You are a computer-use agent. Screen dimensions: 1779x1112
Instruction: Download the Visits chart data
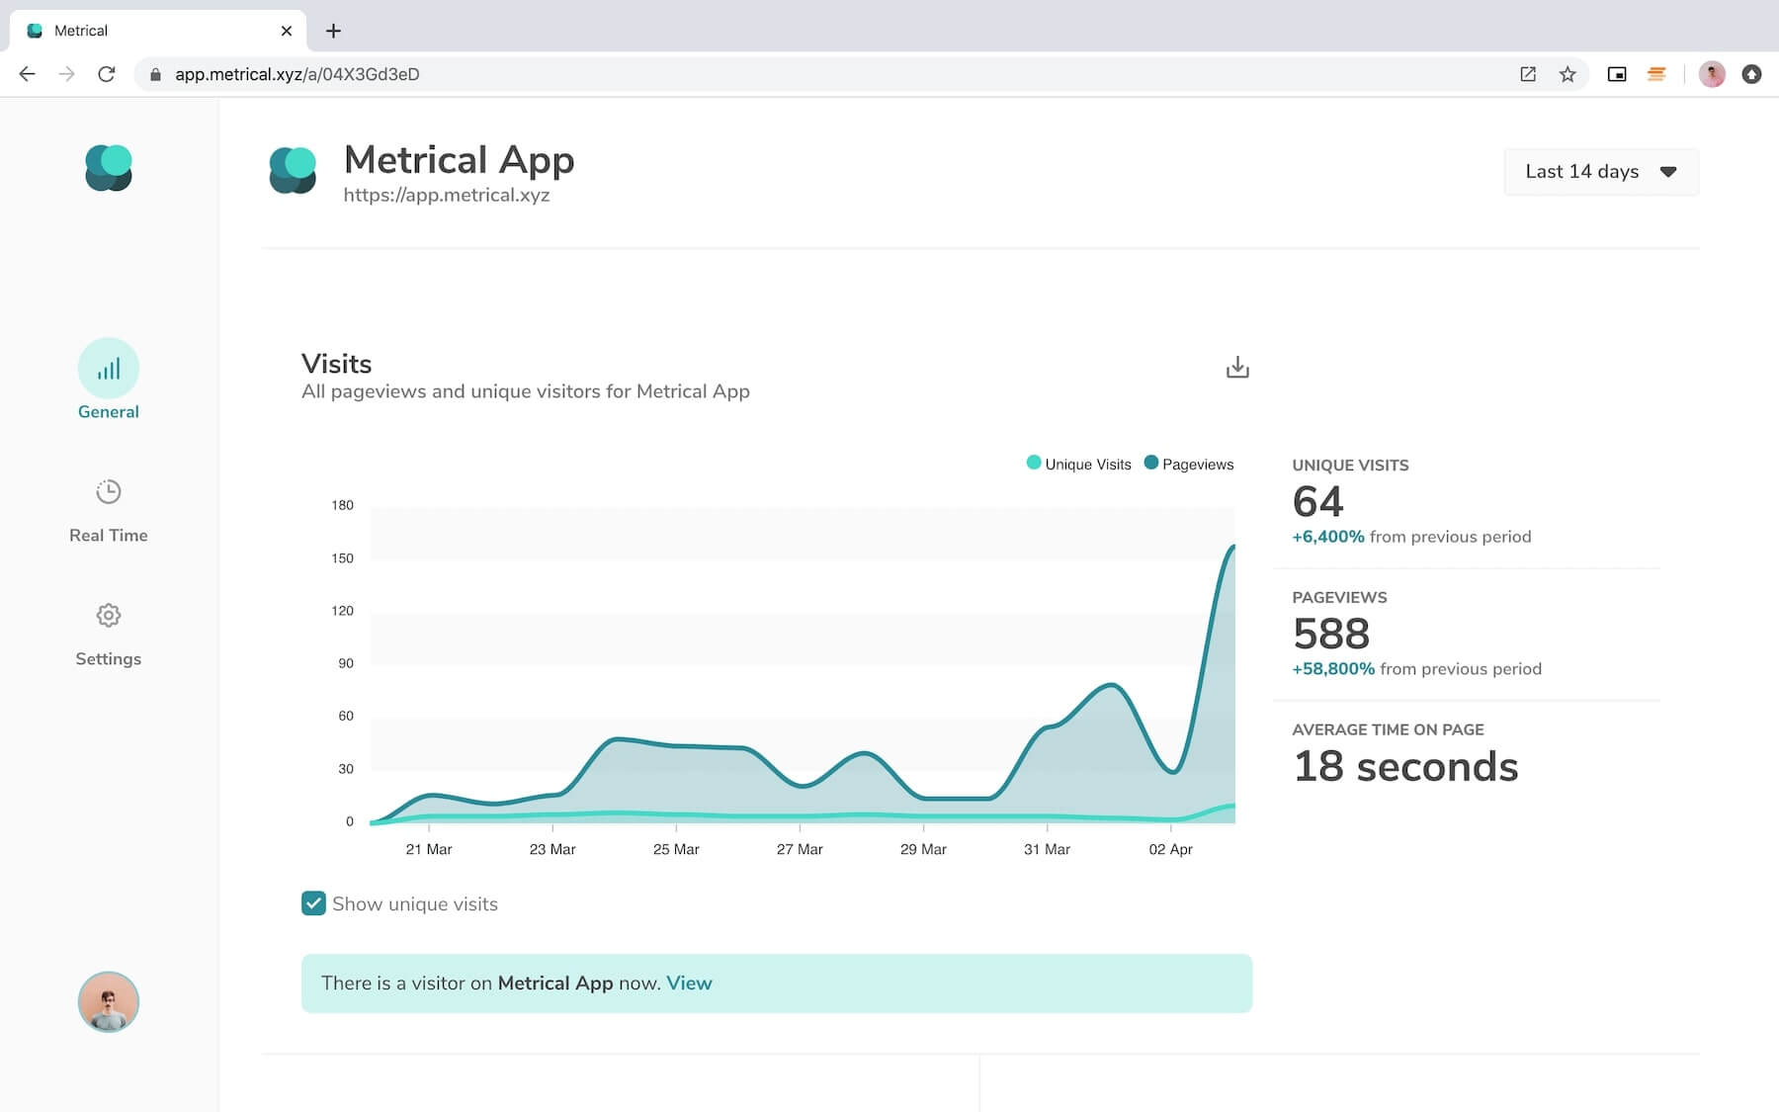[1237, 368]
